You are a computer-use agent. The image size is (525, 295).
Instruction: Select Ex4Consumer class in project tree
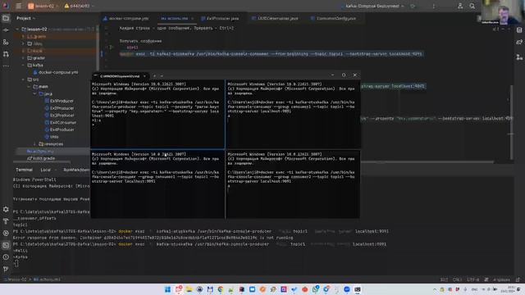pyautogui.click(x=60, y=122)
